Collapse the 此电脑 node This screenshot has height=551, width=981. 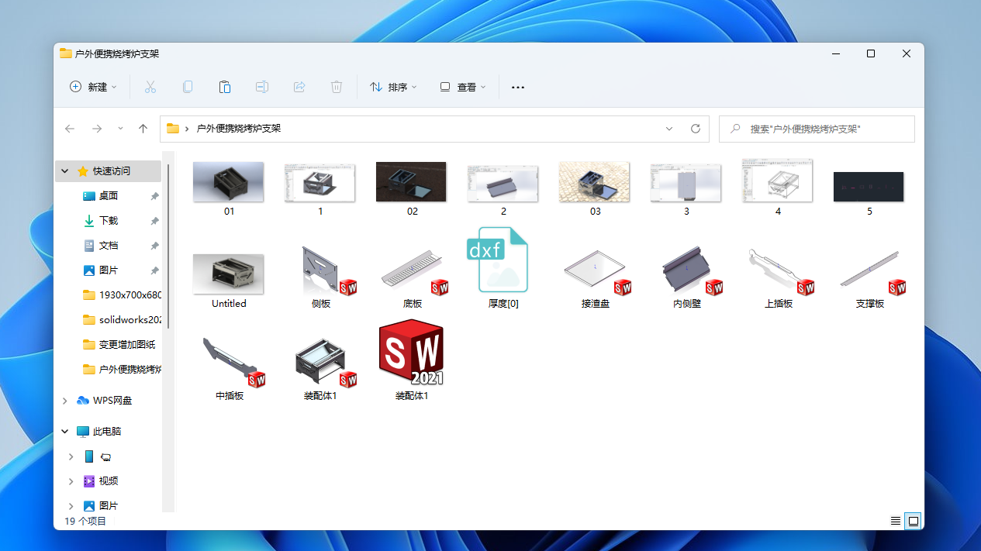point(64,432)
